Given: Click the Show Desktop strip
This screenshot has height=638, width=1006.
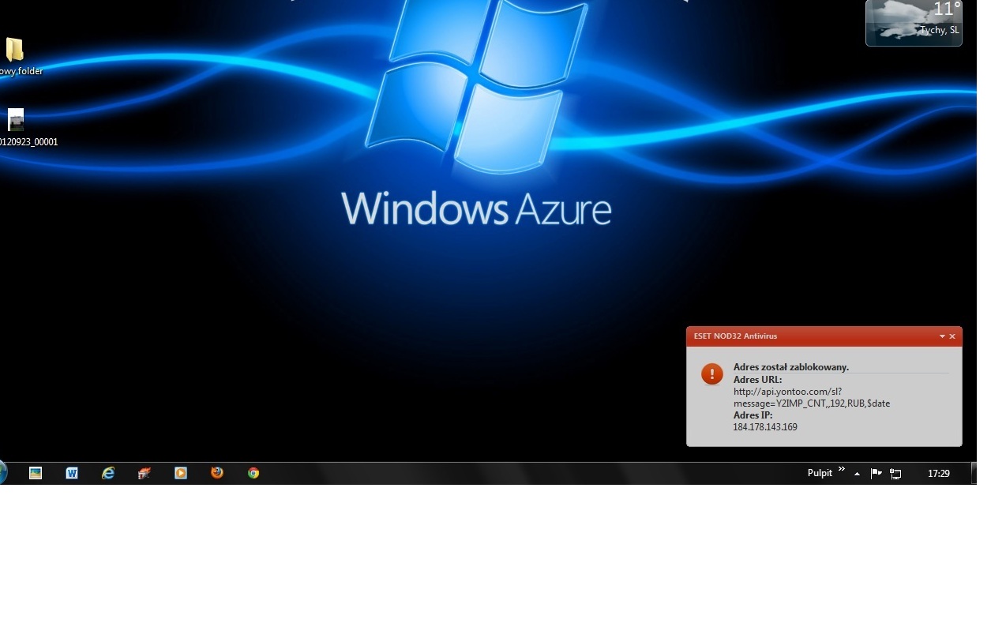Looking at the screenshot, I should tap(974, 473).
